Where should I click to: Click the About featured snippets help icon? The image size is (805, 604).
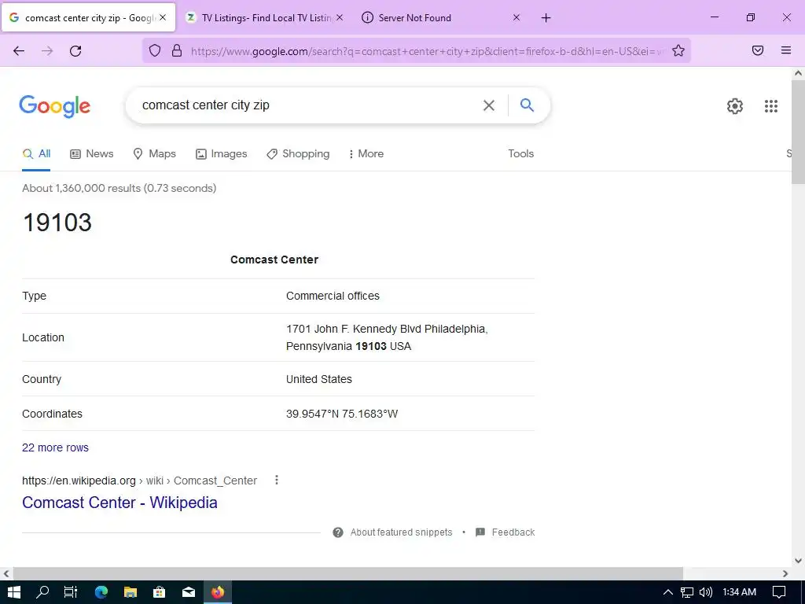click(x=338, y=532)
